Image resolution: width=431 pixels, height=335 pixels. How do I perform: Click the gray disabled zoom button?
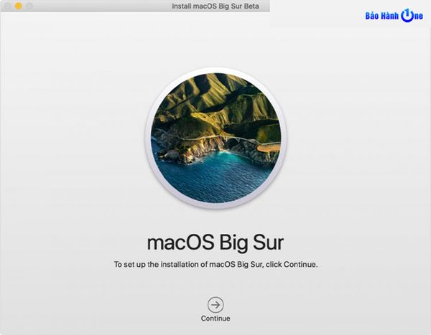click(x=30, y=6)
